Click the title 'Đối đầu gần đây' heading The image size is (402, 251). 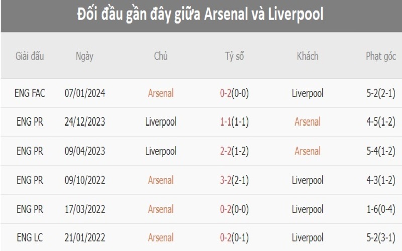tap(201, 15)
